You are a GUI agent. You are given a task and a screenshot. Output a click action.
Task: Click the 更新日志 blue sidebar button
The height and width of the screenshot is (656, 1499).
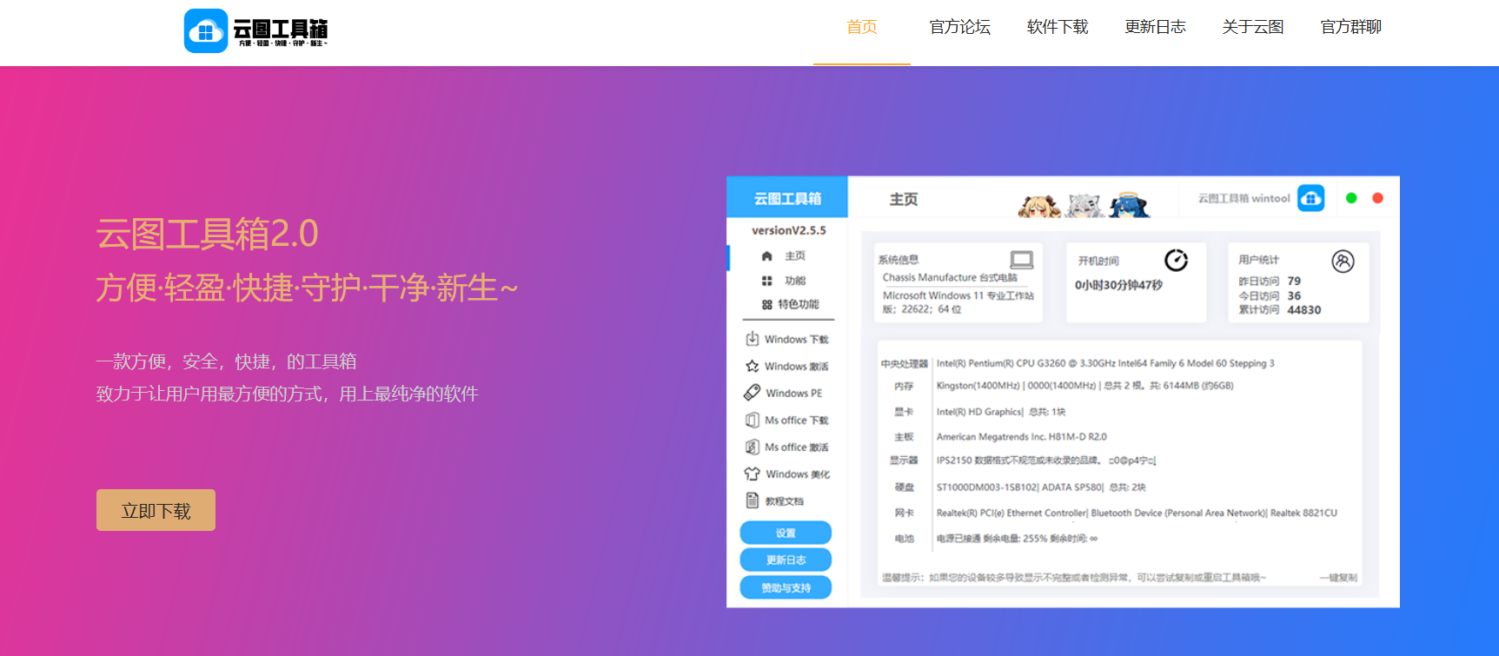pos(786,560)
